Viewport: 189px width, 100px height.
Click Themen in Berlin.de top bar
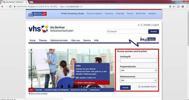coord(130,13)
